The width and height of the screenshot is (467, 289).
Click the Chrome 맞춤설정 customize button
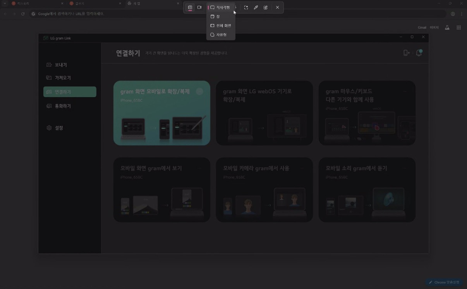pos(444,282)
